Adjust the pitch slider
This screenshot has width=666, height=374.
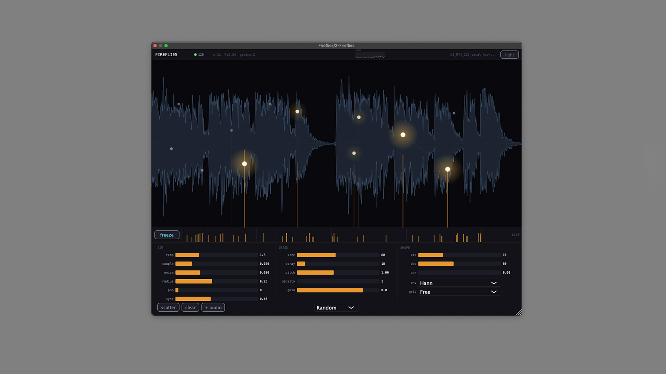click(x=338, y=273)
